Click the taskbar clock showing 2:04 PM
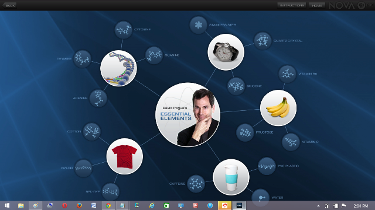 361,206
